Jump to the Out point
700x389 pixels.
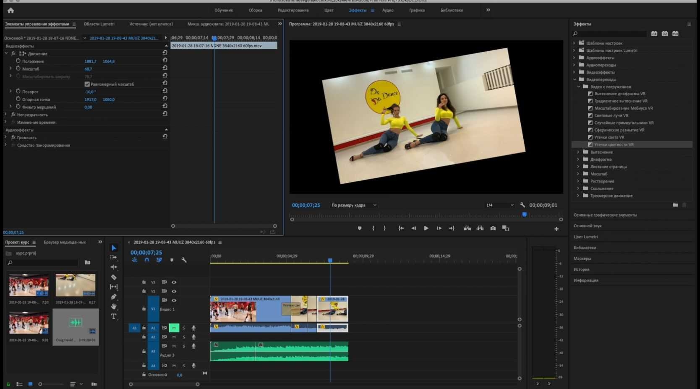pos(452,228)
